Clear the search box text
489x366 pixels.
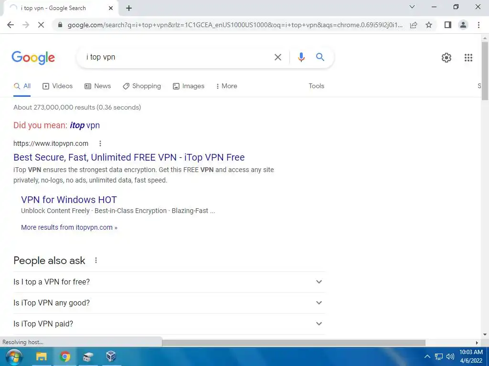tap(277, 57)
